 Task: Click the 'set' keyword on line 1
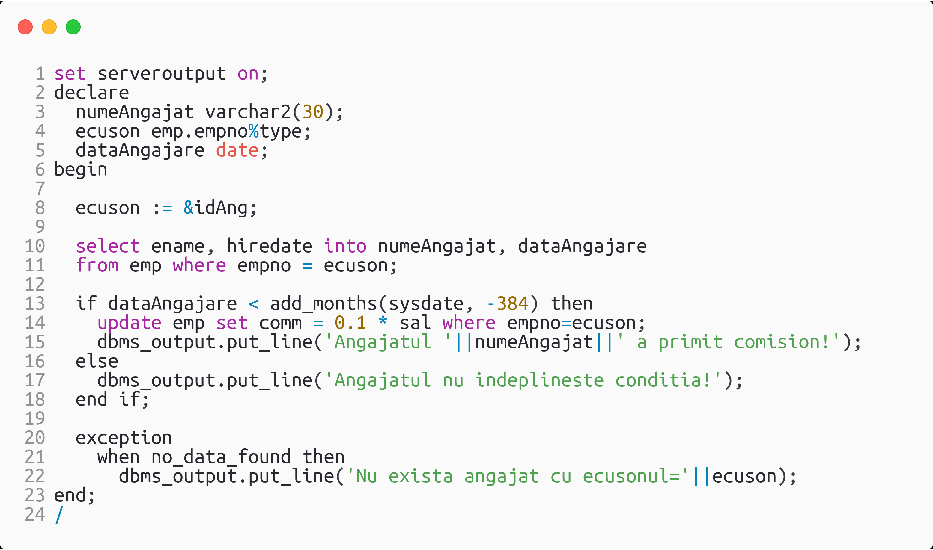click(x=70, y=74)
